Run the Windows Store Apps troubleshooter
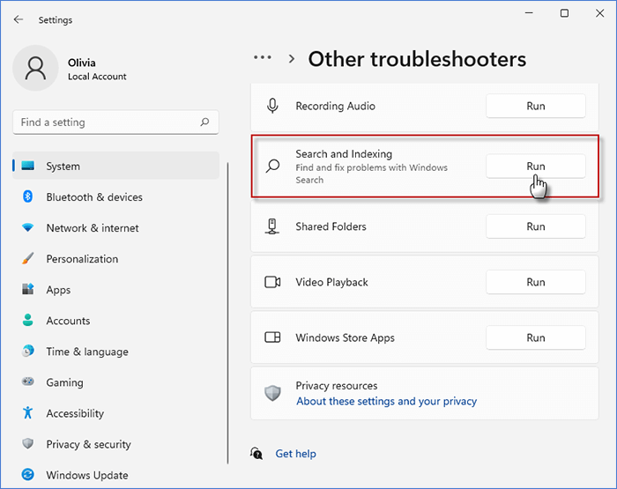 point(535,337)
